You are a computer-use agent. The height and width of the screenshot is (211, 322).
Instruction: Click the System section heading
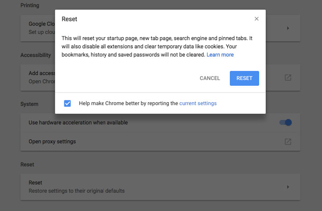pos(29,104)
